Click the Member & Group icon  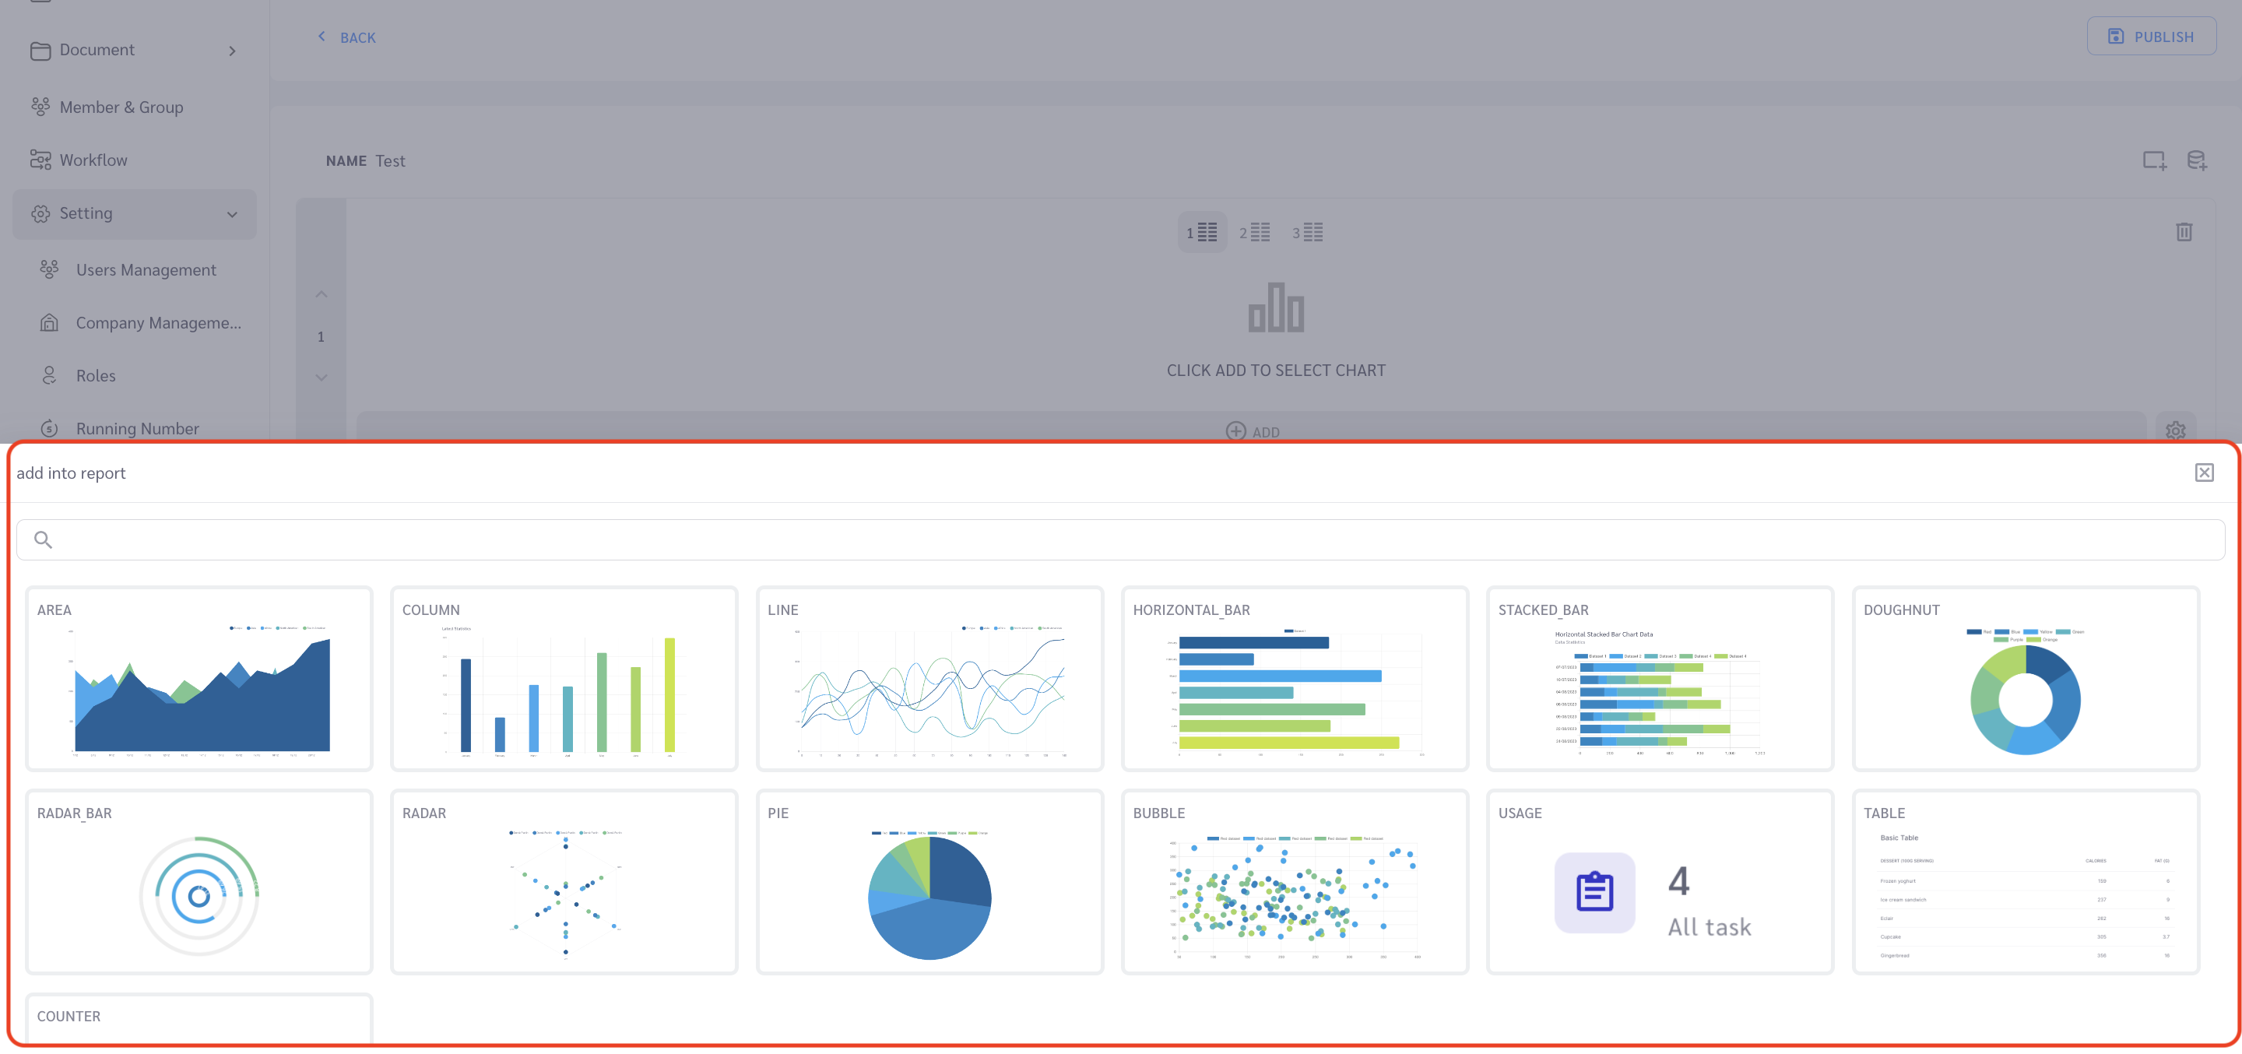tap(40, 107)
